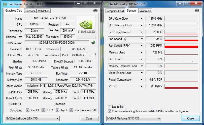The image size is (204, 125).
Task: Open the VDDC sensor dropdown
Action: [x=142, y=86]
